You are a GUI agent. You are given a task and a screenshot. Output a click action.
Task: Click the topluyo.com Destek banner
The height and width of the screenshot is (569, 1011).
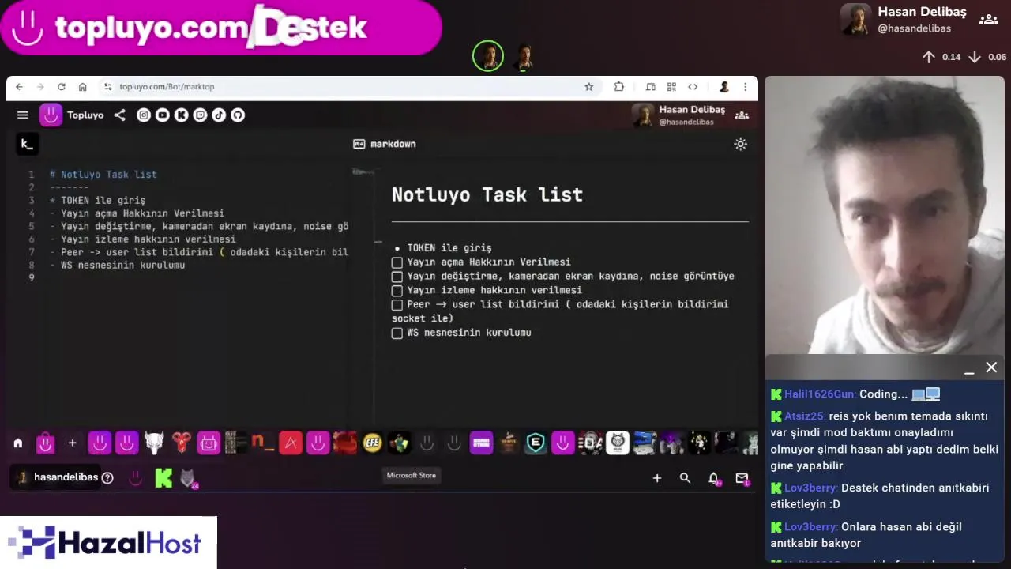[x=221, y=28]
